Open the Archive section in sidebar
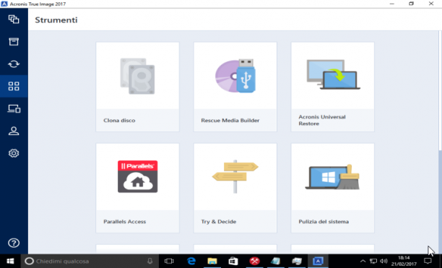442x268 pixels. click(x=14, y=41)
